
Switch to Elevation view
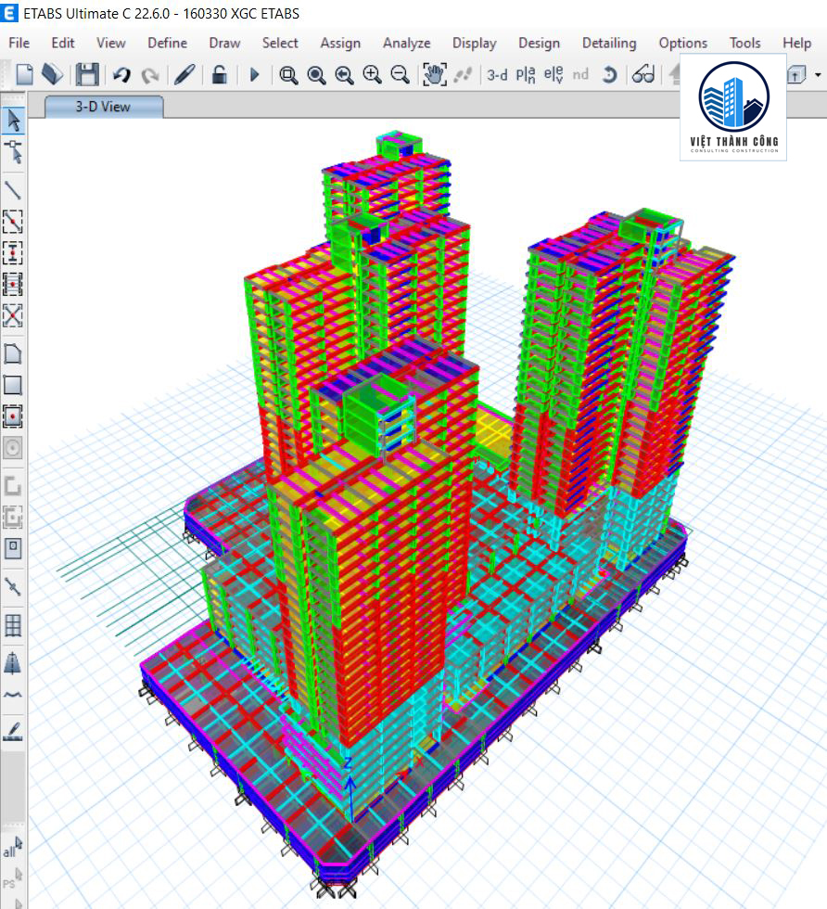[x=553, y=75]
